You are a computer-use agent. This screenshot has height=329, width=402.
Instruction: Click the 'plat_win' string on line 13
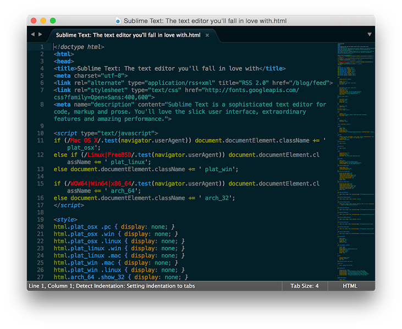pos(218,169)
